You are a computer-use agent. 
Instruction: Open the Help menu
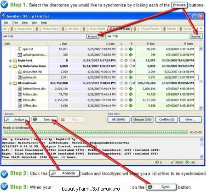tap(44, 23)
